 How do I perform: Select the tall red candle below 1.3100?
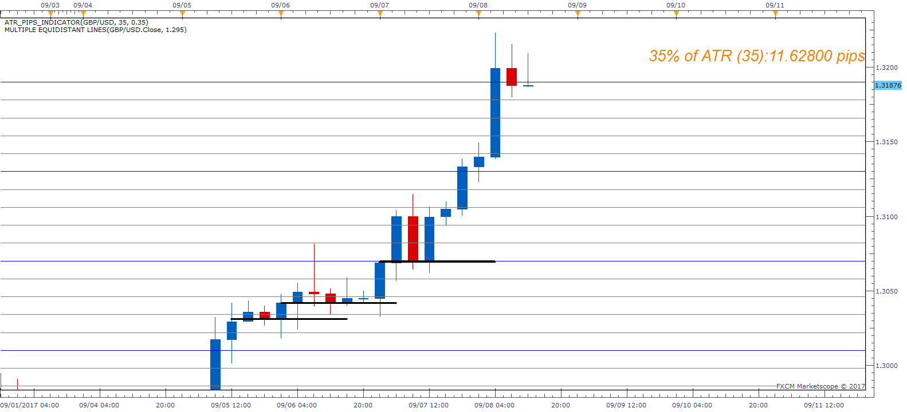(x=413, y=239)
